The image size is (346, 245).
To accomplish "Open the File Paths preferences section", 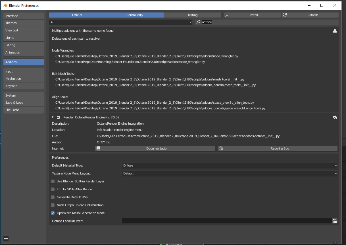I will point(24,110).
